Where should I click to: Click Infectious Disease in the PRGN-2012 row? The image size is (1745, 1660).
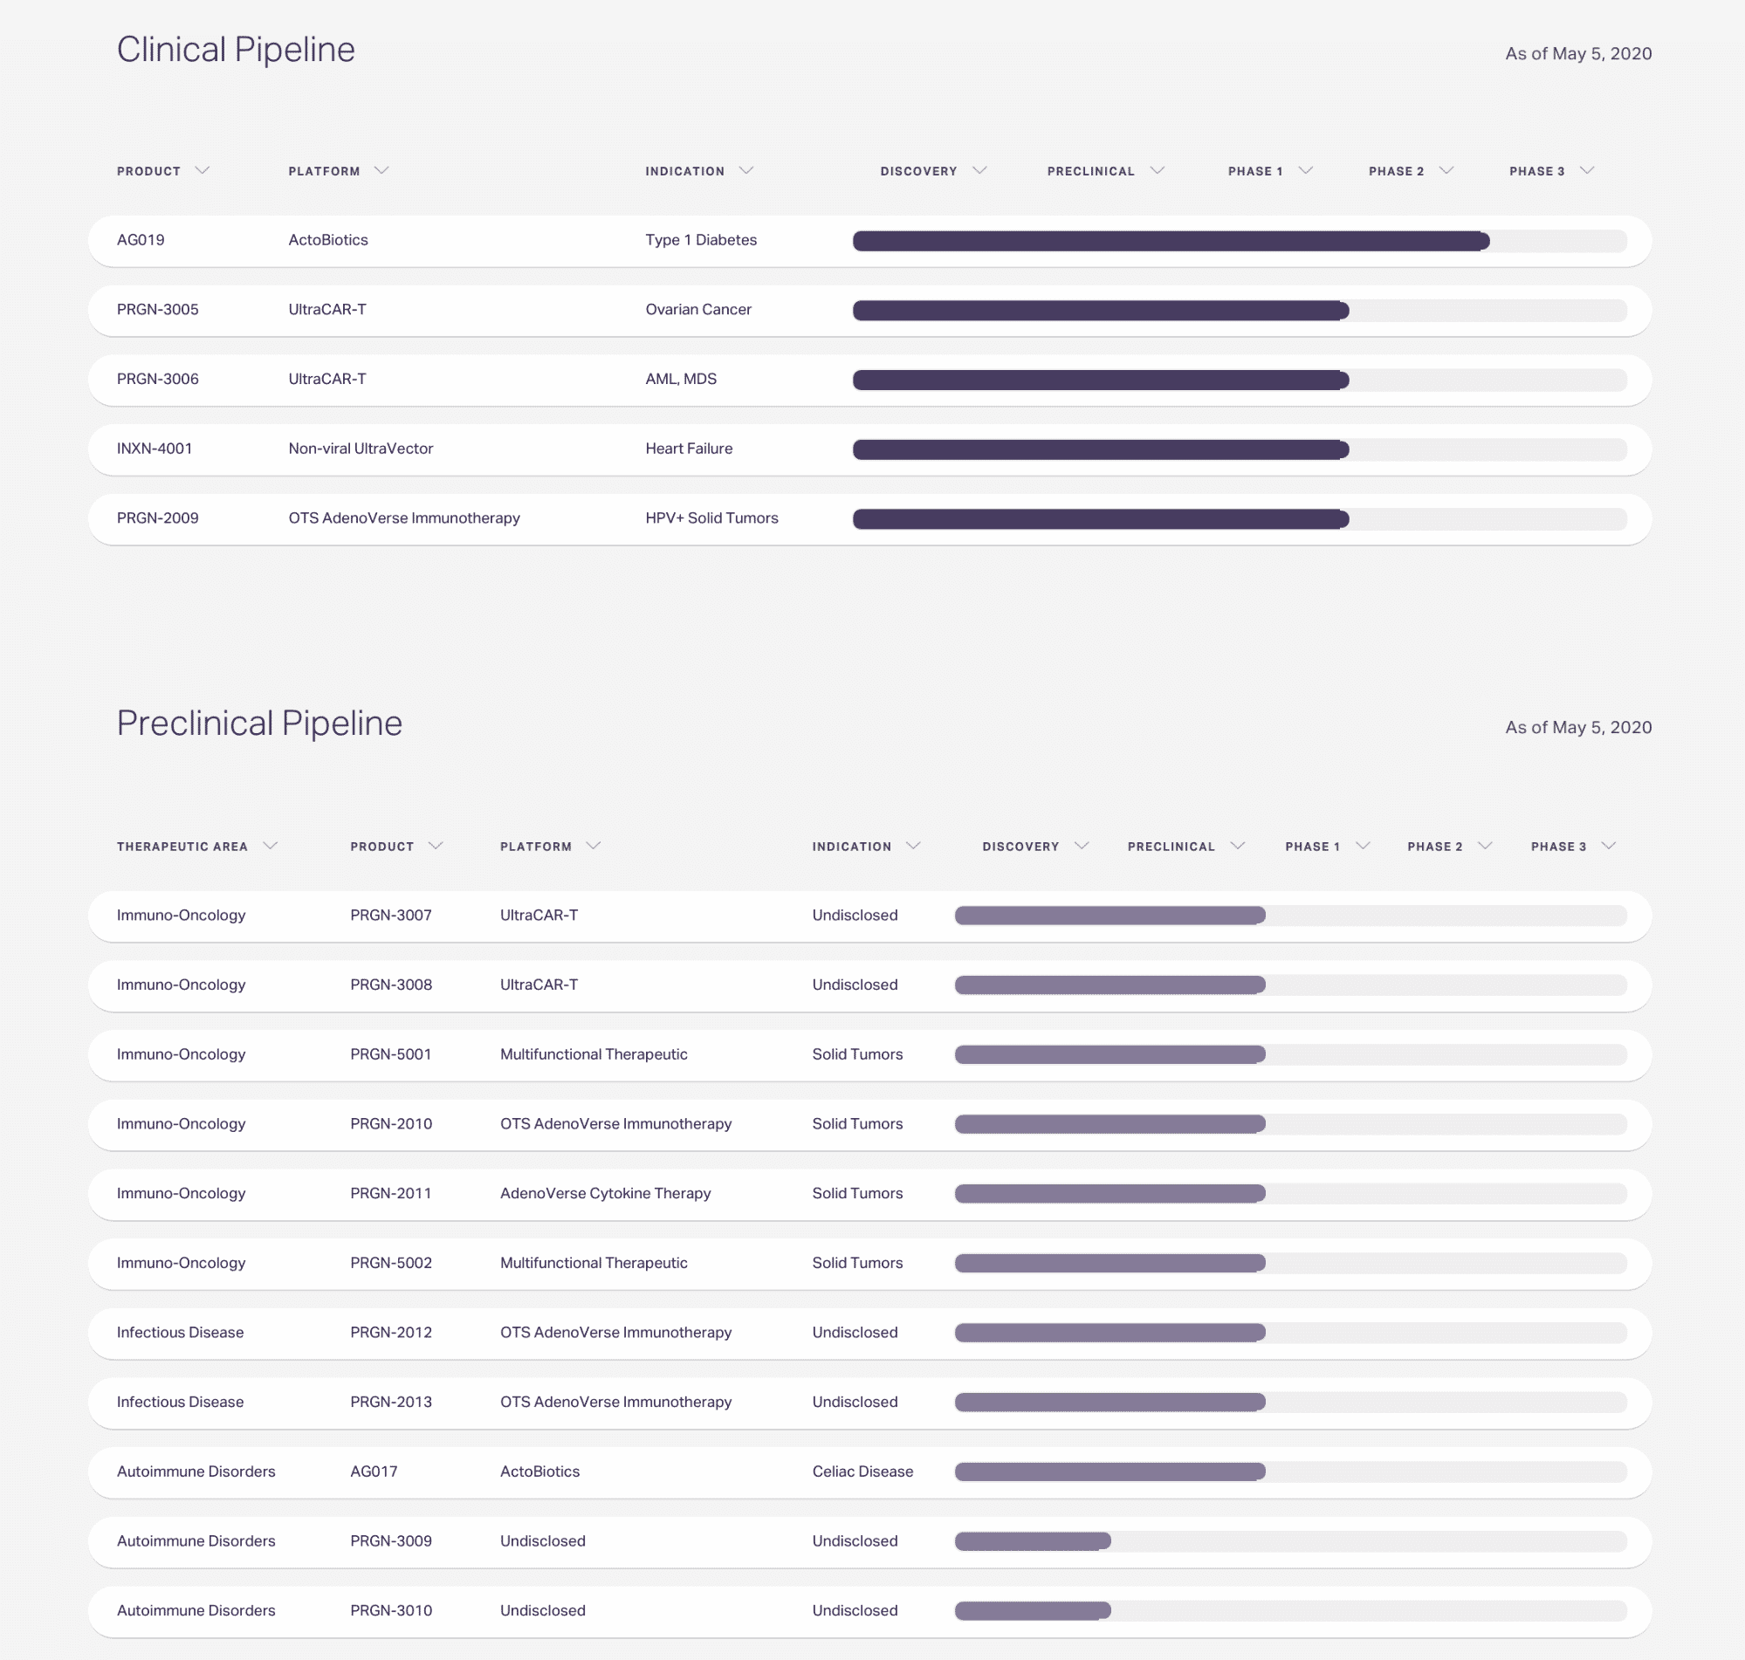pos(181,1333)
